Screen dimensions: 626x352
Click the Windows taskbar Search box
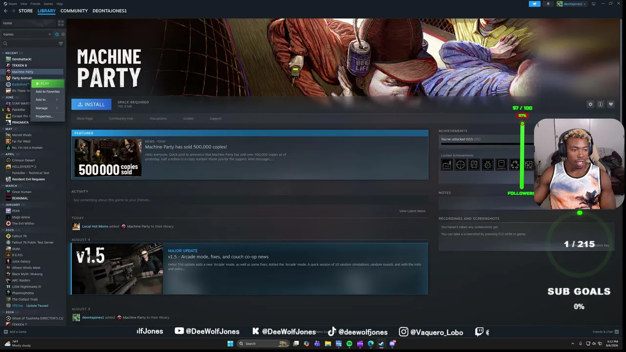(x=264, y=344)
